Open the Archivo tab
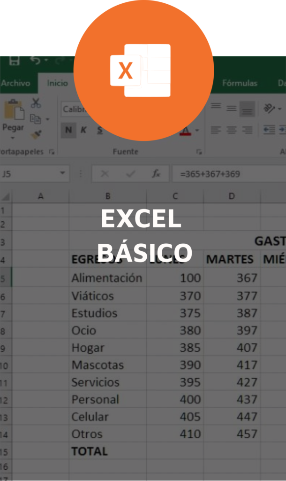 tap(15, 83)
